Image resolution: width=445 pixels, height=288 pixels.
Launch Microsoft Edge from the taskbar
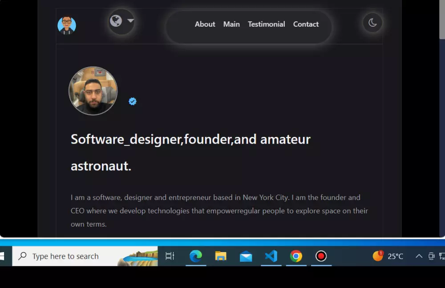[x=196, y=256]
